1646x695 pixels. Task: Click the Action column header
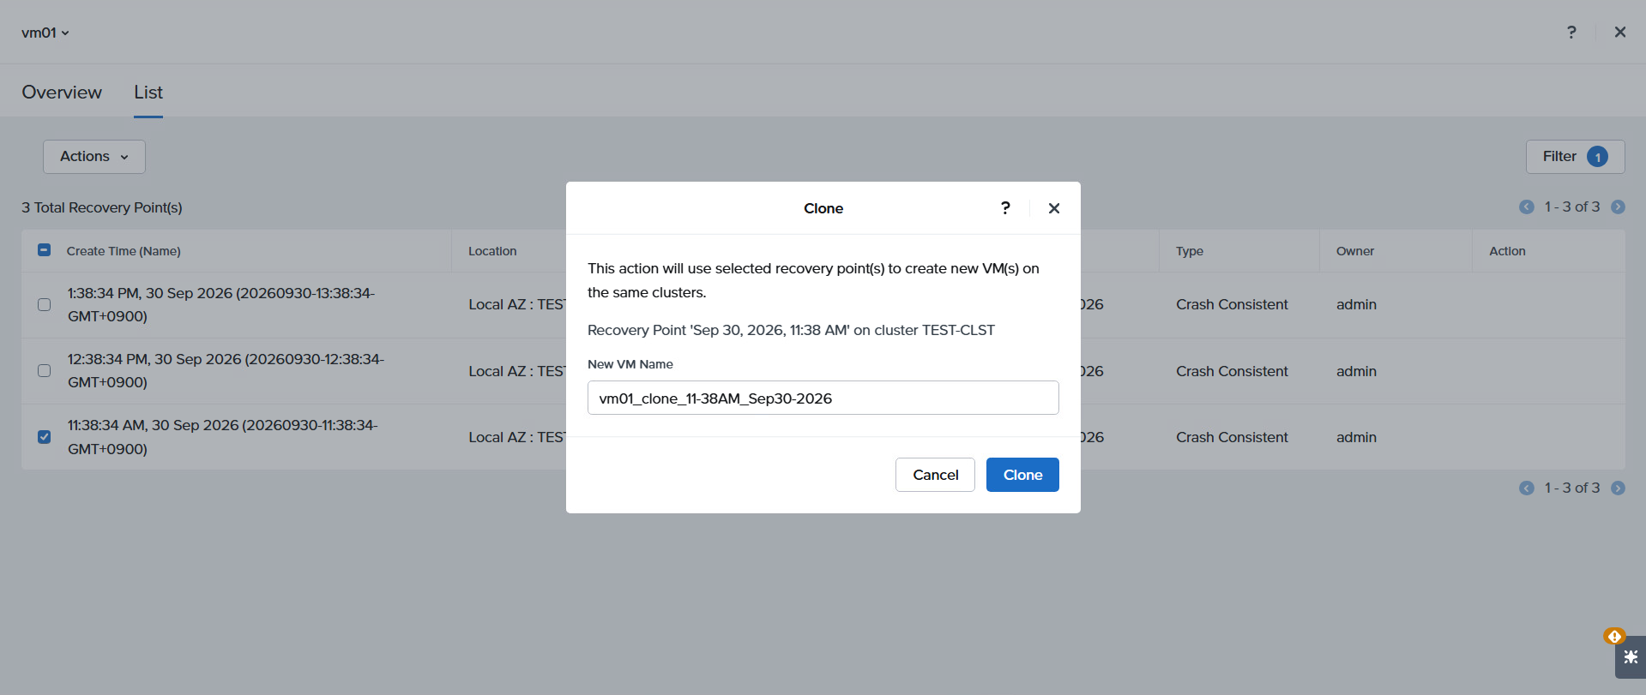(x=1507, y=251)
